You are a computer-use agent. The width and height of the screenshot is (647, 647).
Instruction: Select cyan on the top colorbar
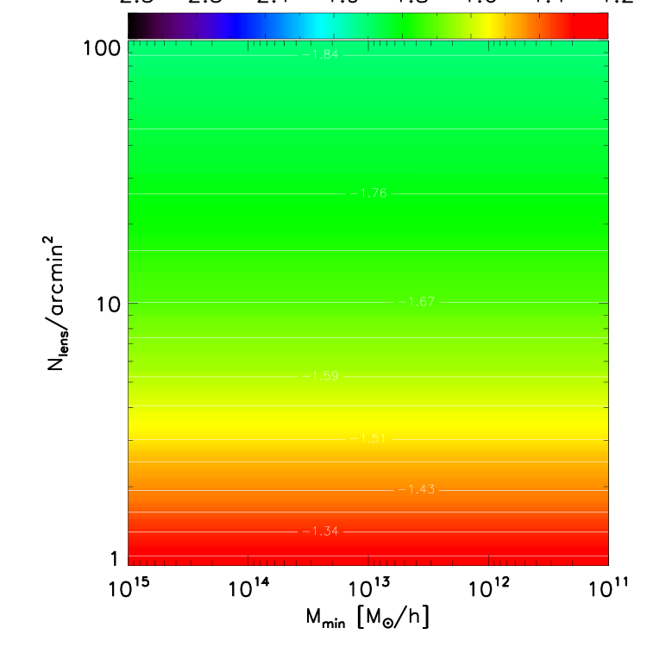pos(321,26)
